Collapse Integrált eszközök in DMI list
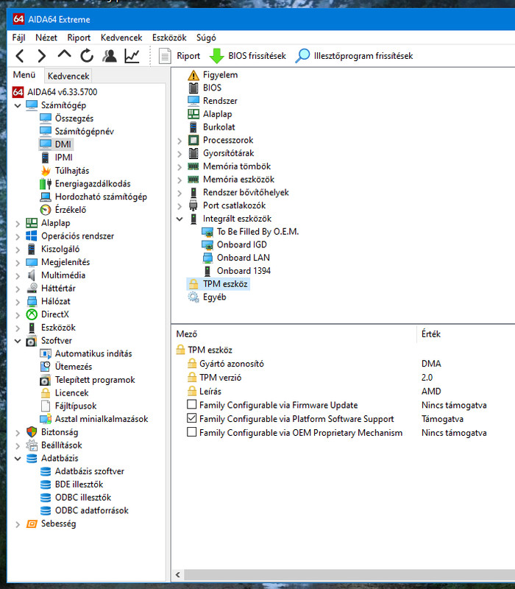The height and width of the screenshot is (589, 515). 180,219
